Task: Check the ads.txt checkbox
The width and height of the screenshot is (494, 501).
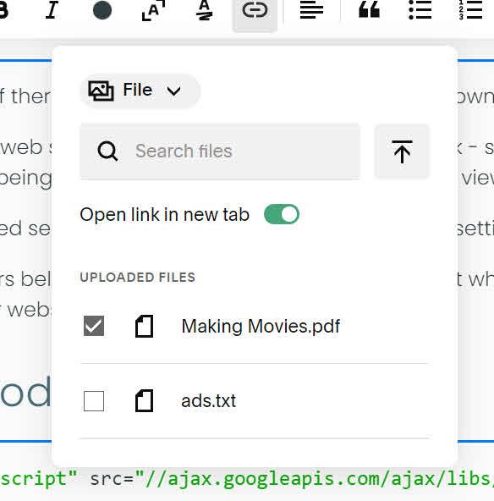Action: click(x=94, y=401)
